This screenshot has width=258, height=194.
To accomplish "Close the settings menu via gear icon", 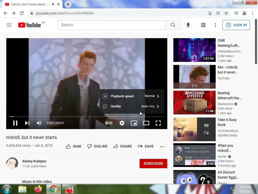I will coord(122,123).
